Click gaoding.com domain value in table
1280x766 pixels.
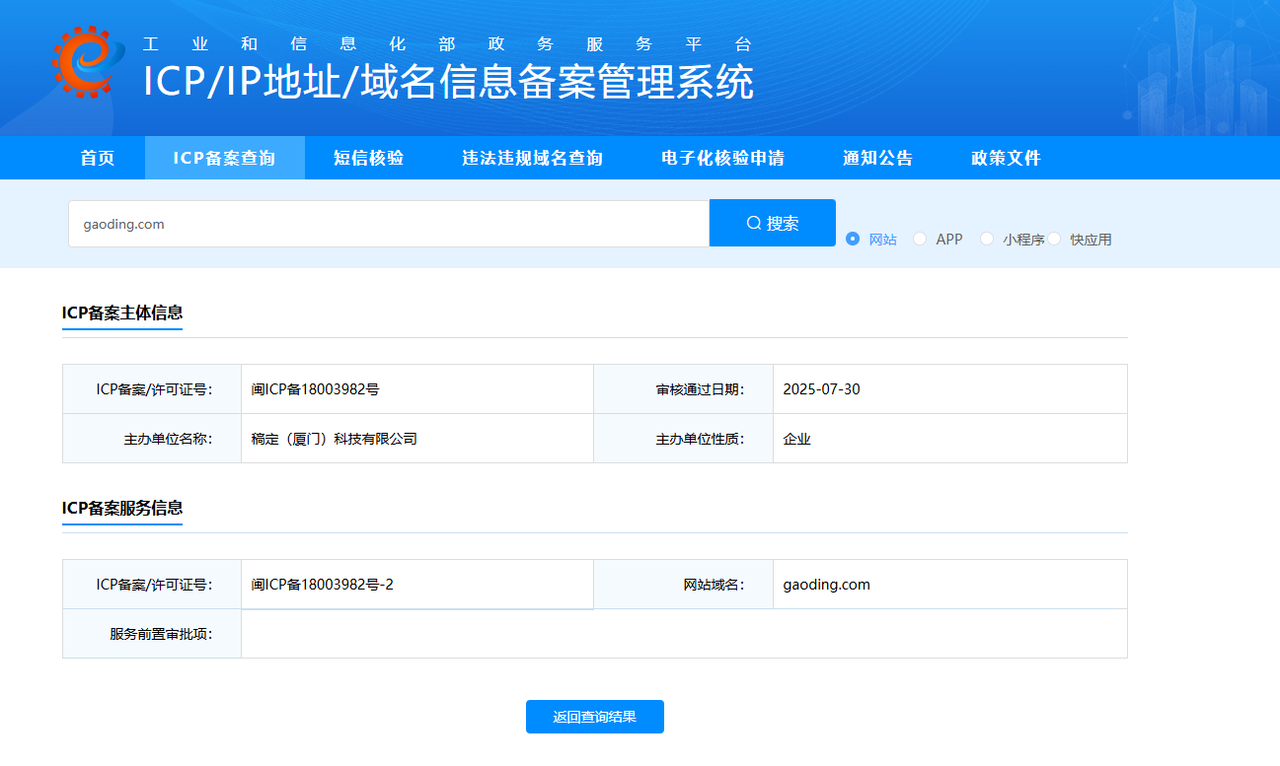826,585
